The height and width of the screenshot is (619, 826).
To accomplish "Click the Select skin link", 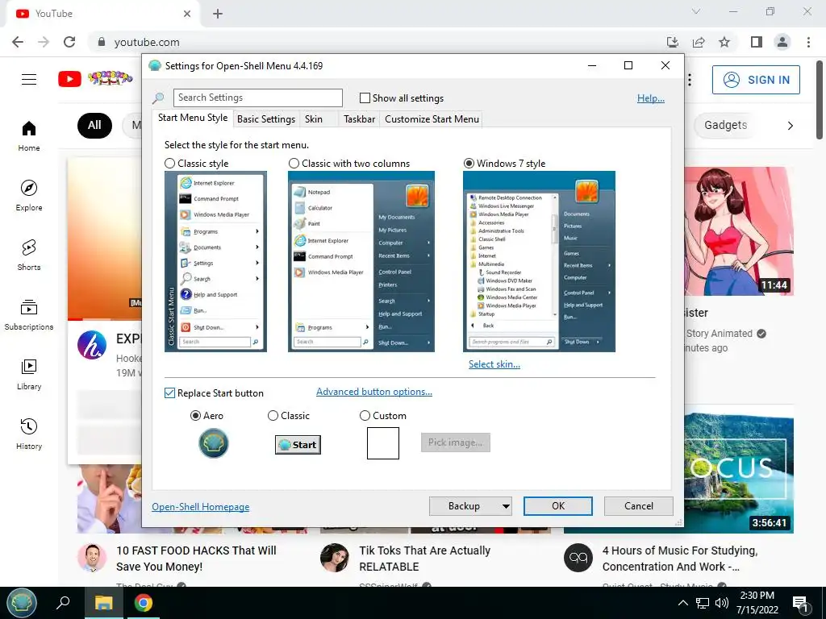I will pyautogui.click(x=494, y=364).
